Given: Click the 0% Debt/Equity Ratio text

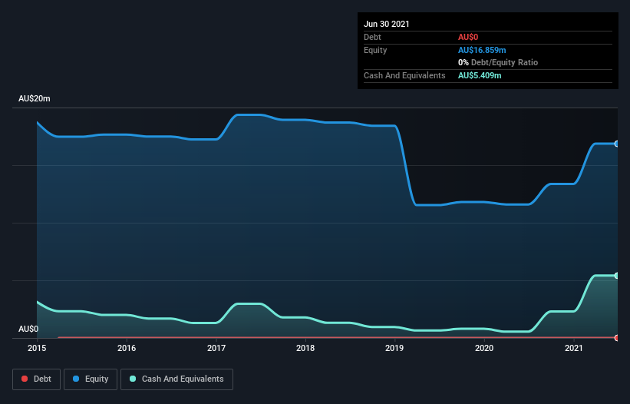Looking at the screenshot, I should pyautogui.click(x=498, y=62).
